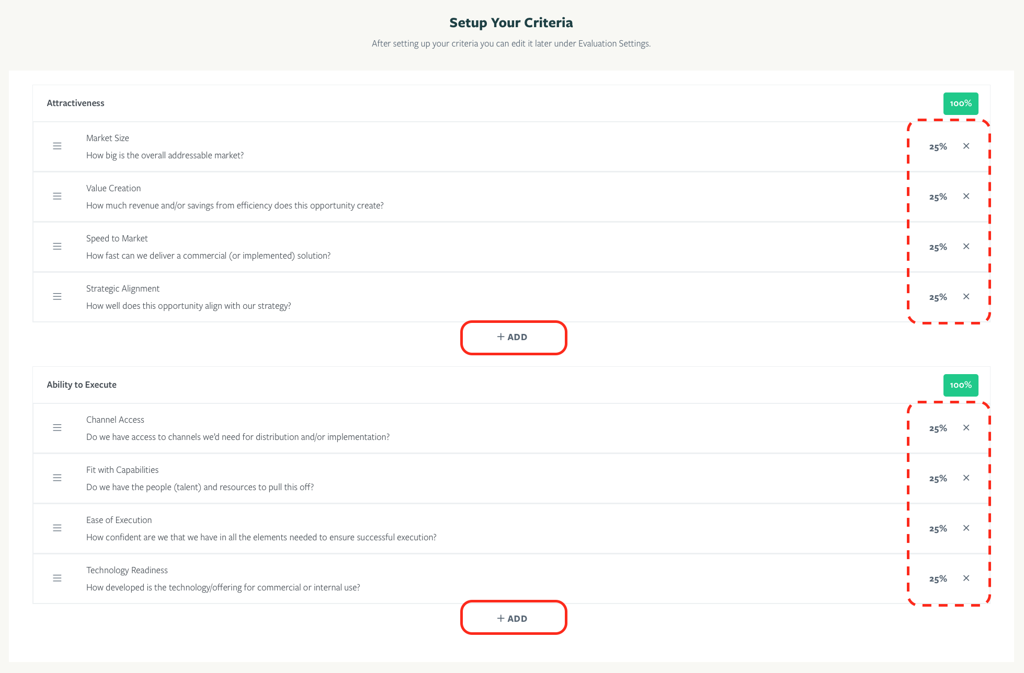Viewport: 1024px width, 673px height.
Task: Edit the 25% weight of Speed to Market
Action: (938, 247)
